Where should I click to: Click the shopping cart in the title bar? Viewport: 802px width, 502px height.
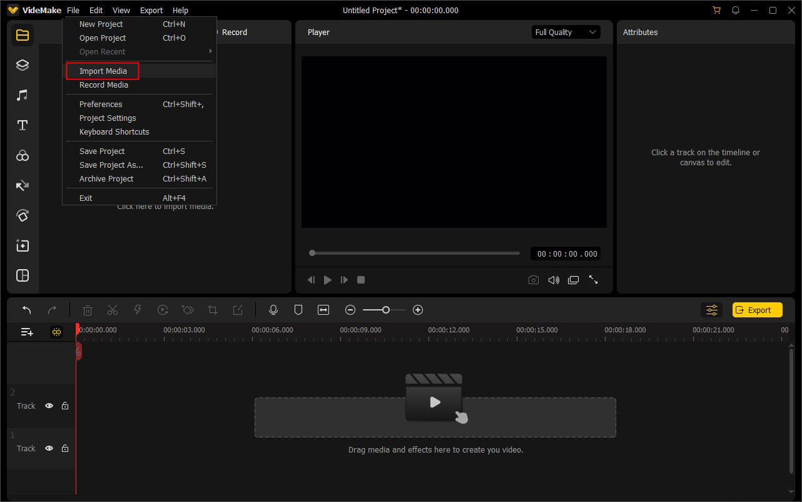[x=716, y=10]
